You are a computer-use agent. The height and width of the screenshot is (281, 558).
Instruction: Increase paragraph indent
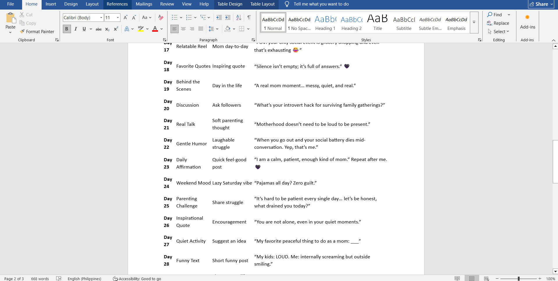(x=228, y=17)
